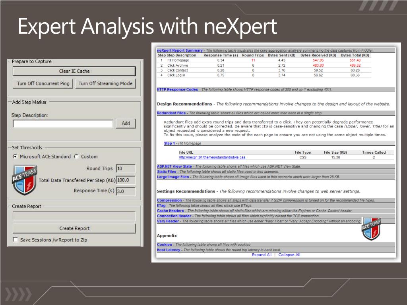
Task: Click the Design Recommendations heading
Action: [x=184, y=104]
